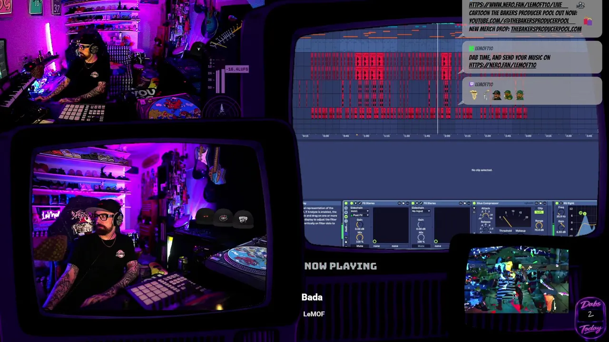Click the EQ Eight Gain knob

[561, 227]
